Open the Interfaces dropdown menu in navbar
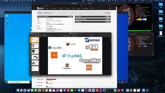The image size is (165, 93). coord(54,8)
